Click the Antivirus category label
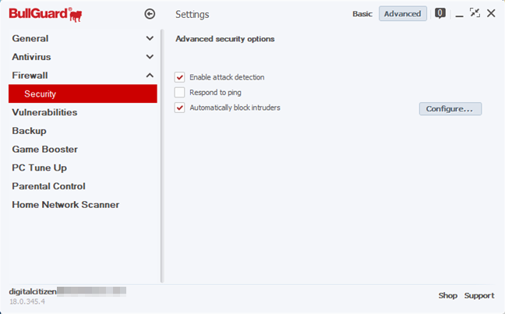Screen dimensions: 505x314 (31, 57)
